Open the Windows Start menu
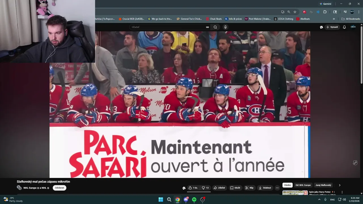 coord(161,199)
